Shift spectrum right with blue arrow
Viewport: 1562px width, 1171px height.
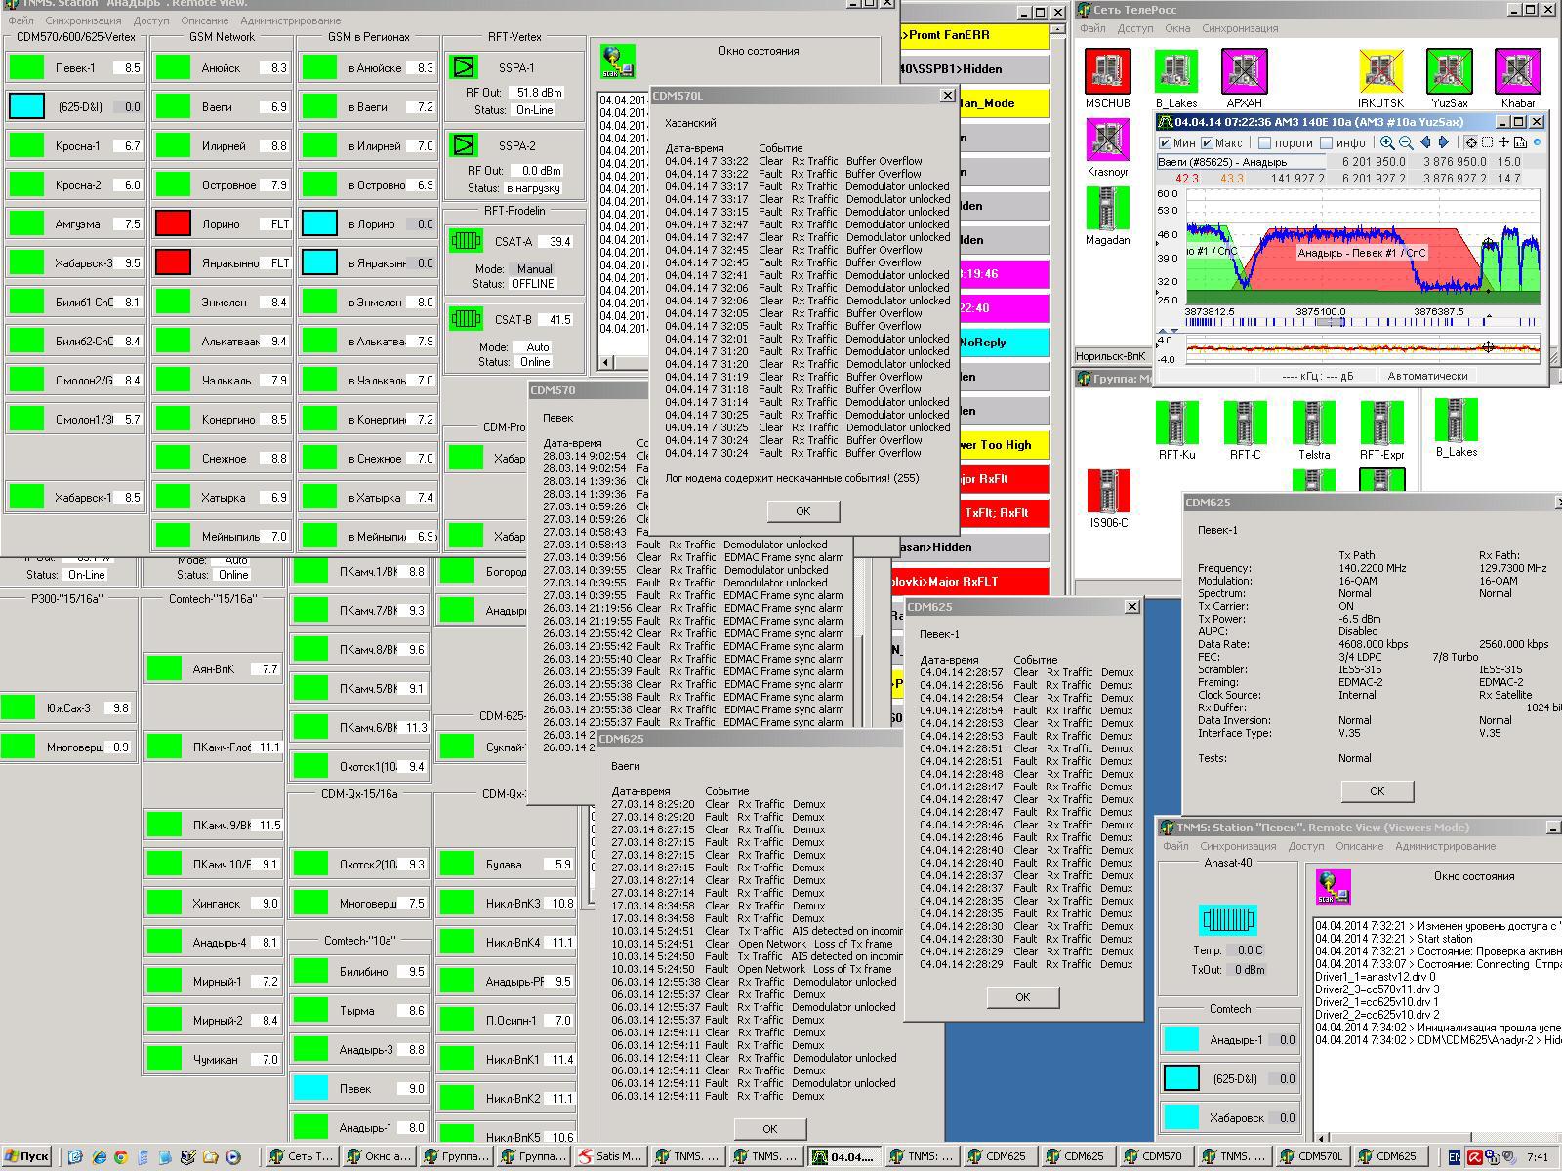click(x=1444, y=142)
